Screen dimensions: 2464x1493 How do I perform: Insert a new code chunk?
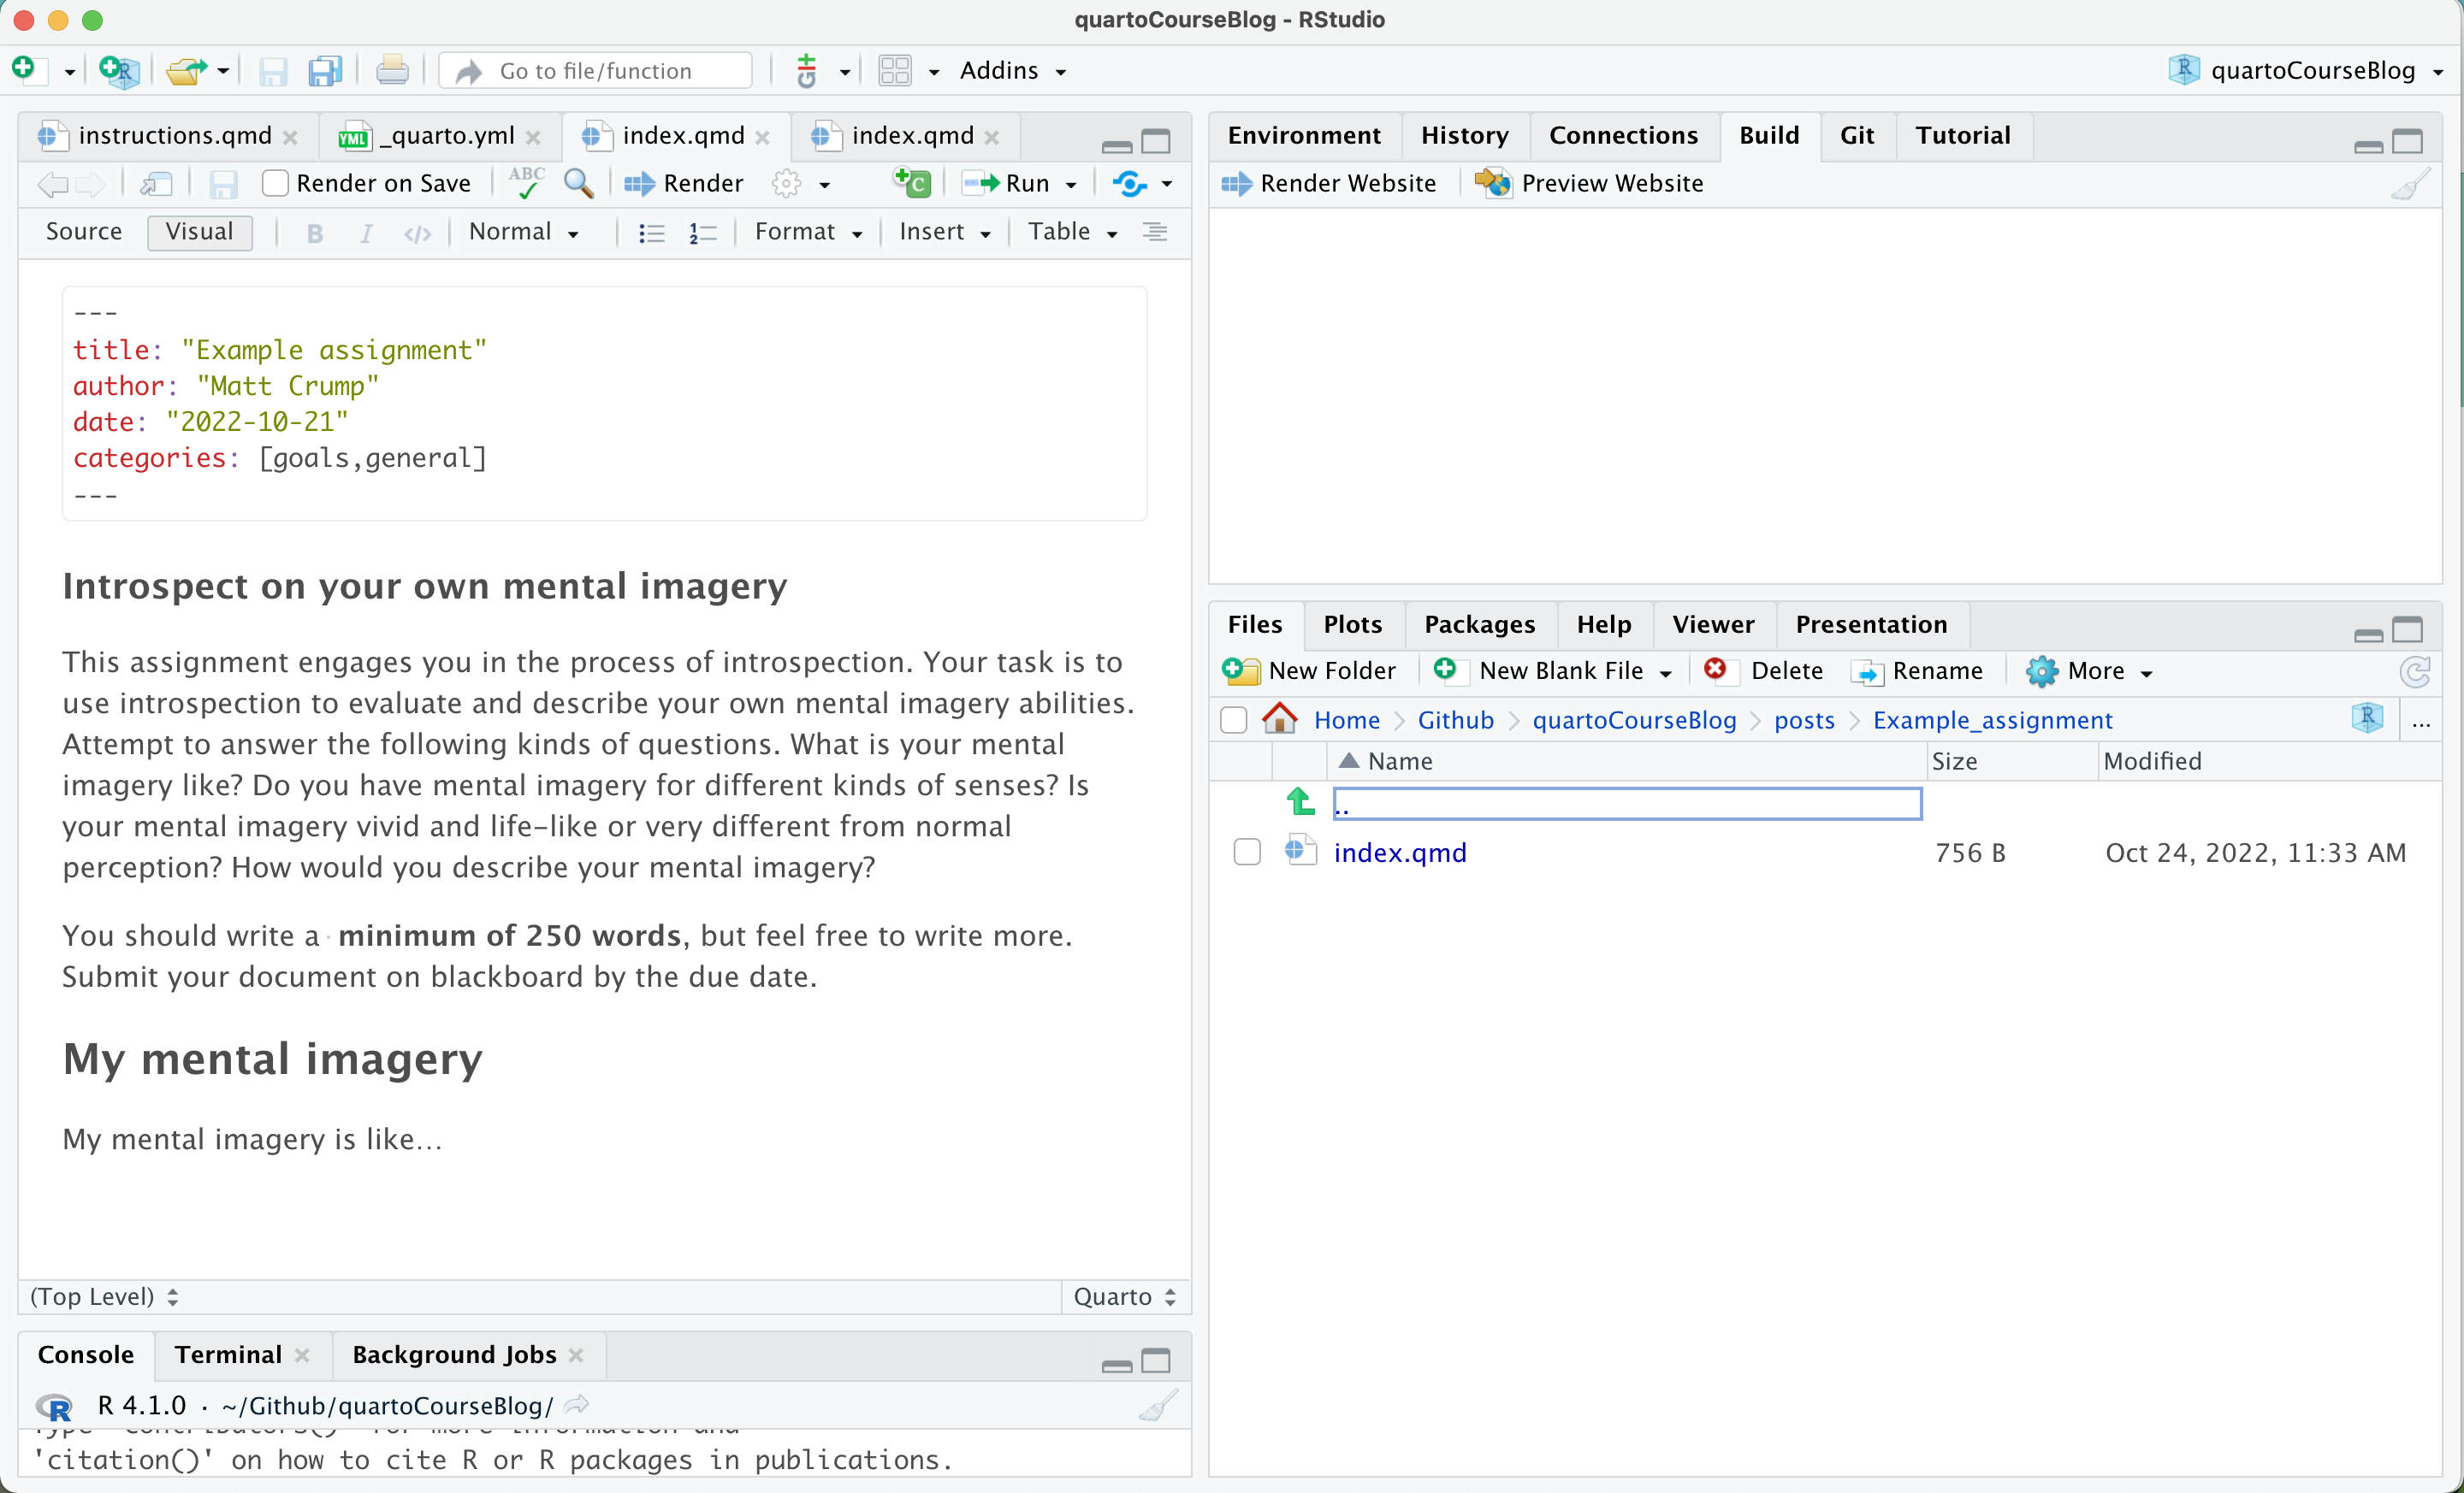coord(912,183)
